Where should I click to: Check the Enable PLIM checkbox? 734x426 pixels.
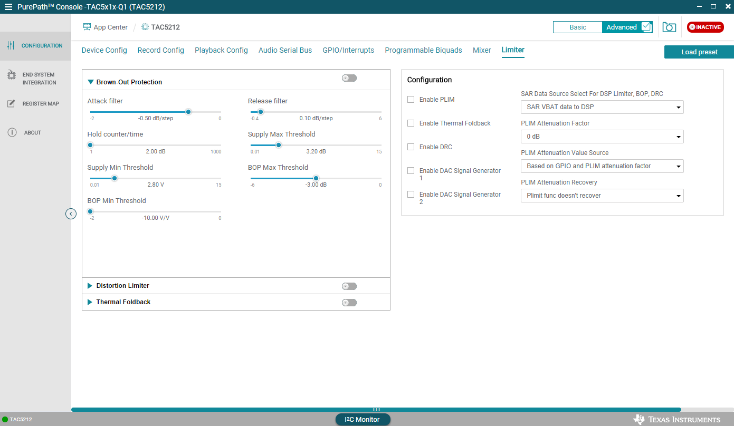tap(411, 99)
